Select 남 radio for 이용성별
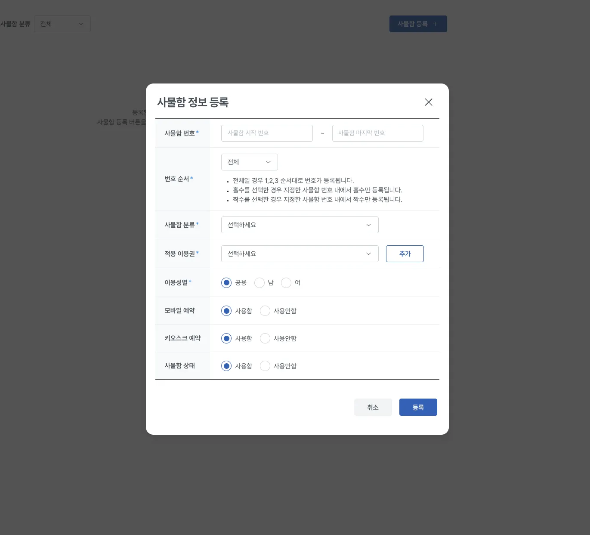 [259, 283]
